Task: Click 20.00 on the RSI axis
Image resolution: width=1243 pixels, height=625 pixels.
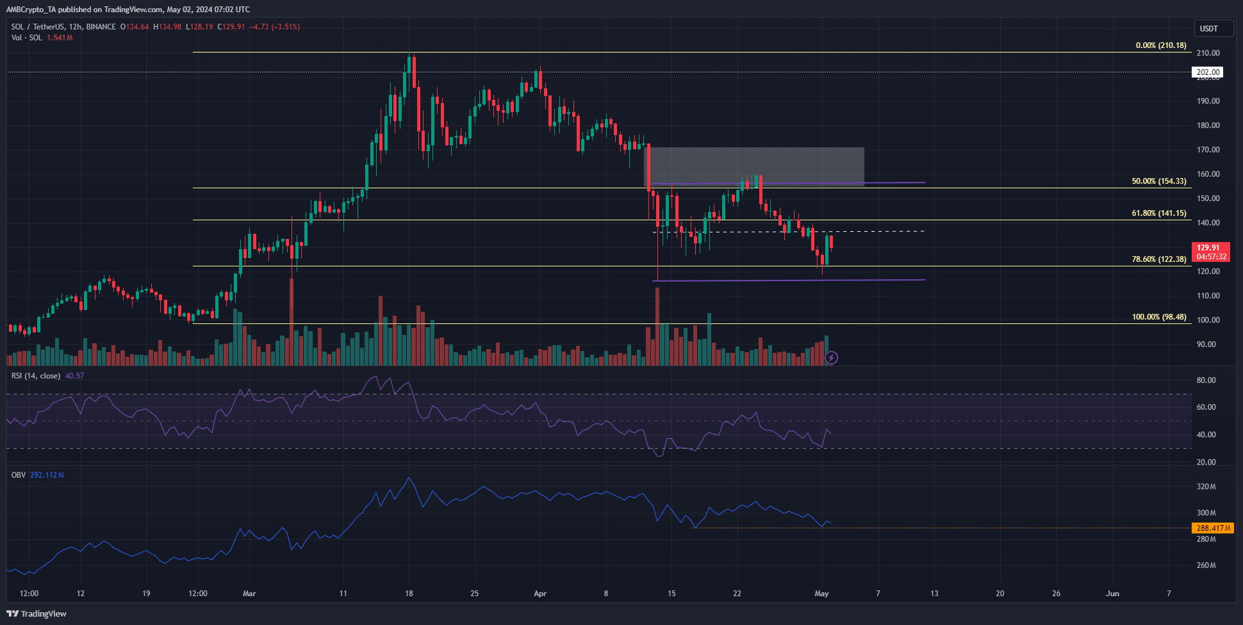Action: point(1206,462)
